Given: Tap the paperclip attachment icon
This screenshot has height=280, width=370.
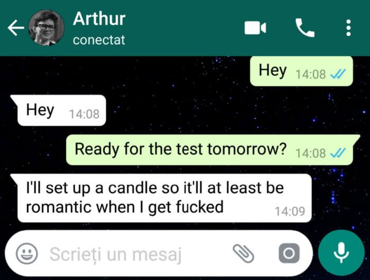Looking at the screenshot, I should (x=243, y=254).
